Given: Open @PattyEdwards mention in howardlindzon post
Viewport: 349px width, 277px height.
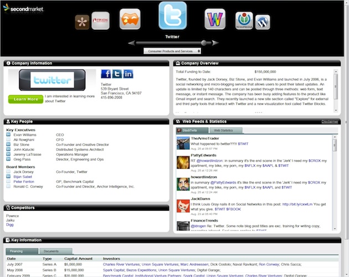Looking at the screenshot, I should (x=223, y=182).
